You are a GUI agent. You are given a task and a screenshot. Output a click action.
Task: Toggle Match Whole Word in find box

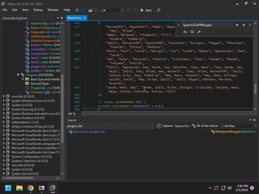(x=192, y=32)
